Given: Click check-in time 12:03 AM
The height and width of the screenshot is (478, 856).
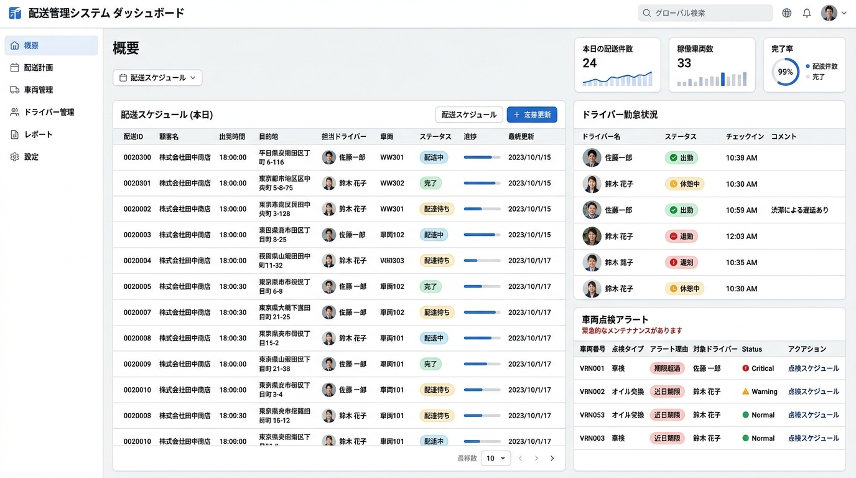Looking at the screenshot, I should (x=742, y=237).
